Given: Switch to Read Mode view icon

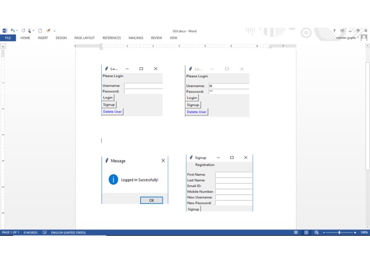Looking at the screenshot, I should [296, 233].
